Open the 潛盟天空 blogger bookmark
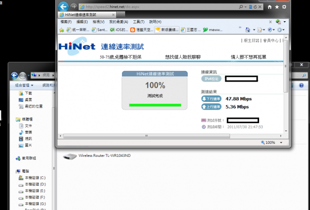The image size is (310, 210). click(x=141, y=30)
